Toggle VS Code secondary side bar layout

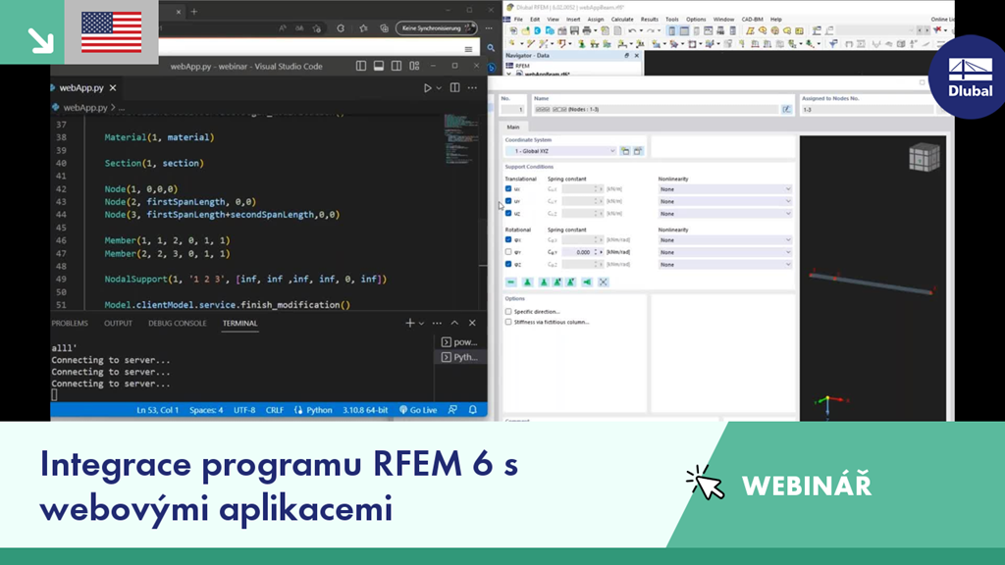click(397, 66)
